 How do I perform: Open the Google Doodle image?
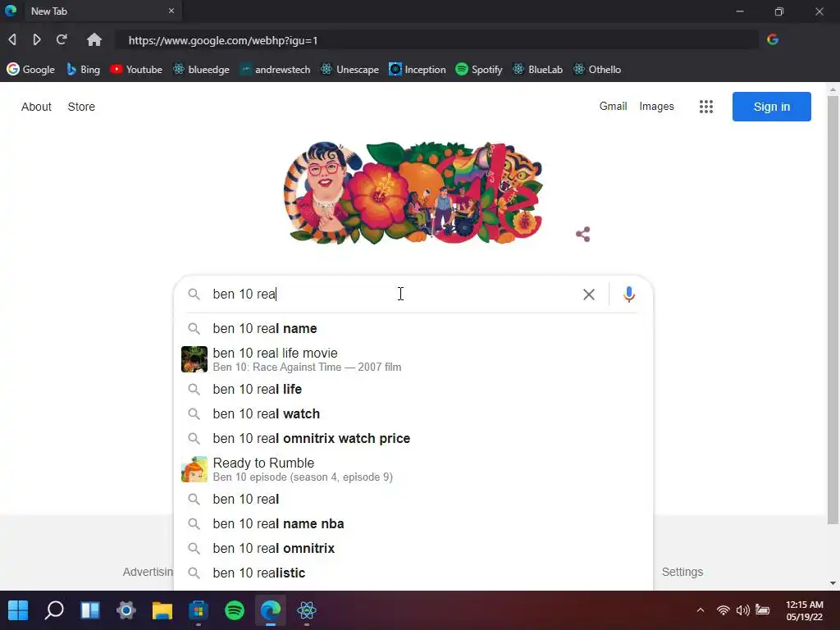pyautogui.click(x=413, y=193)
